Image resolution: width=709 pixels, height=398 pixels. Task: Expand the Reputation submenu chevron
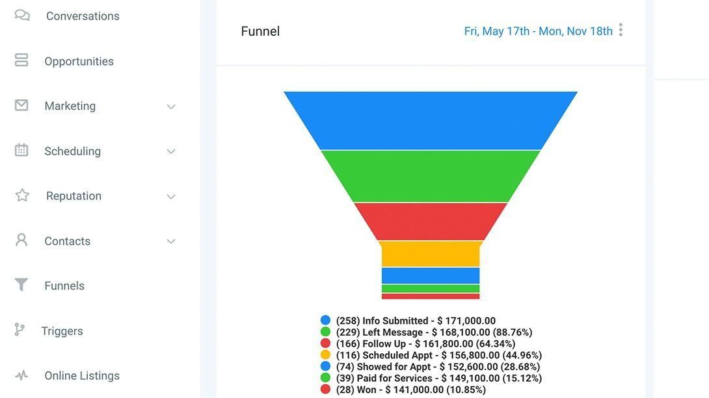[171, 196]
